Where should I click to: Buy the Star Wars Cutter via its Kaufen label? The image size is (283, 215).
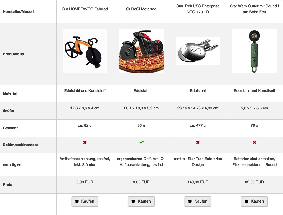click(x=257, y=201)
